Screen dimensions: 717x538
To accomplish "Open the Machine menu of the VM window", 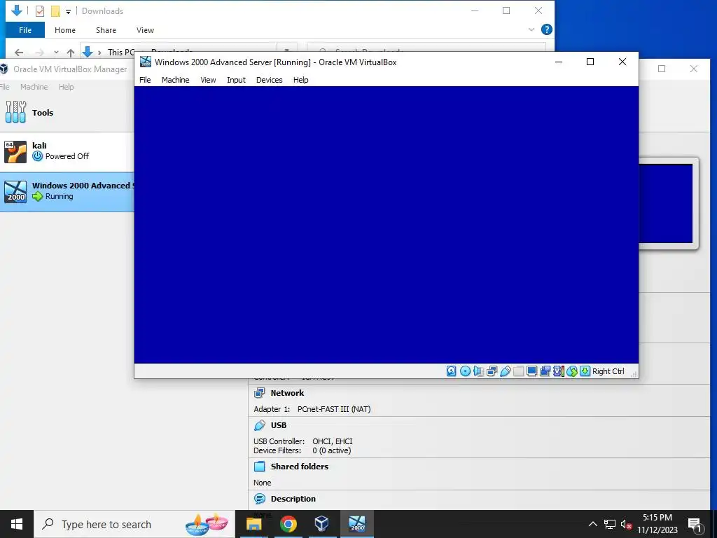I will 176,80.
